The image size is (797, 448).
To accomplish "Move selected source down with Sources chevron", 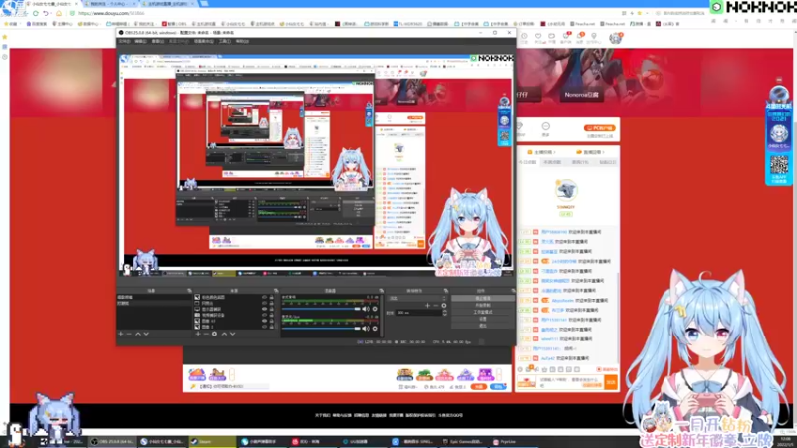I will (233, 334).
